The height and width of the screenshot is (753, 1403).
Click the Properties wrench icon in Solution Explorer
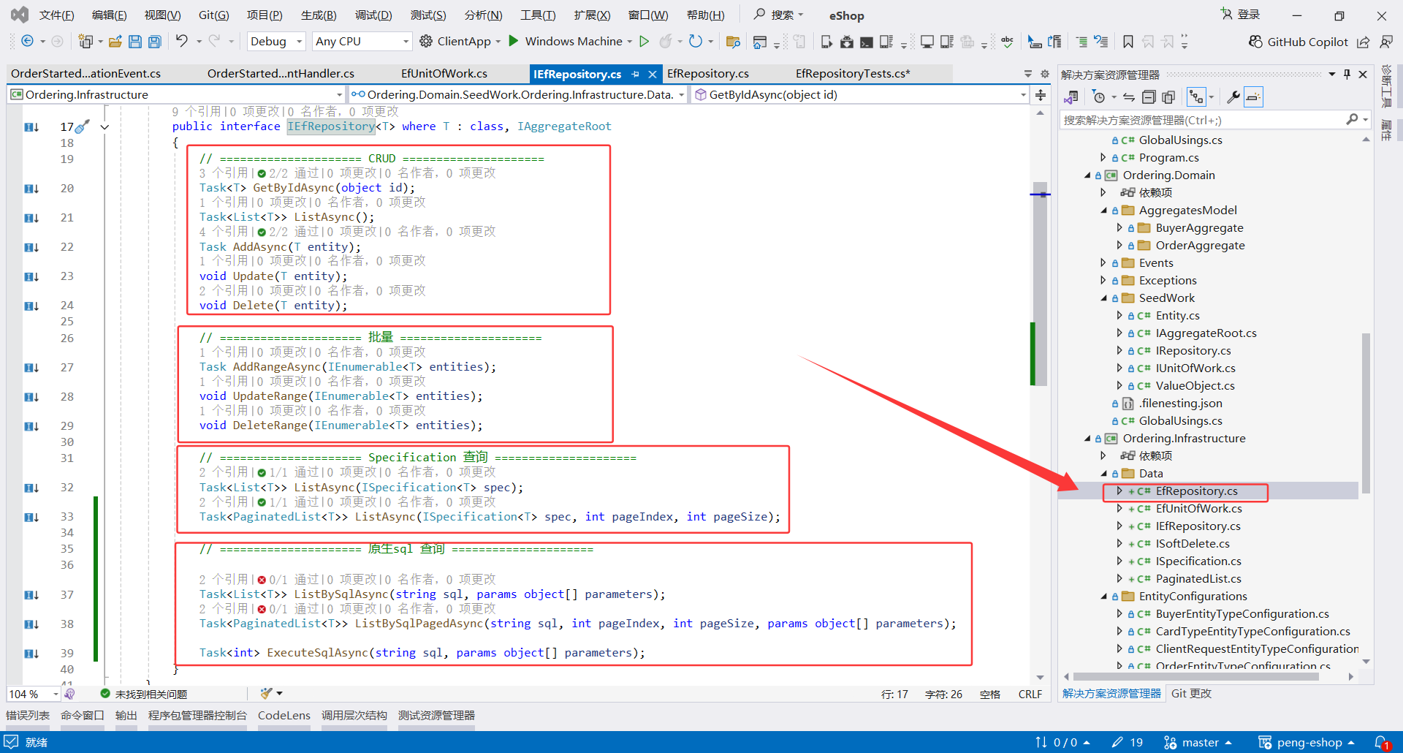(1233, 97)
